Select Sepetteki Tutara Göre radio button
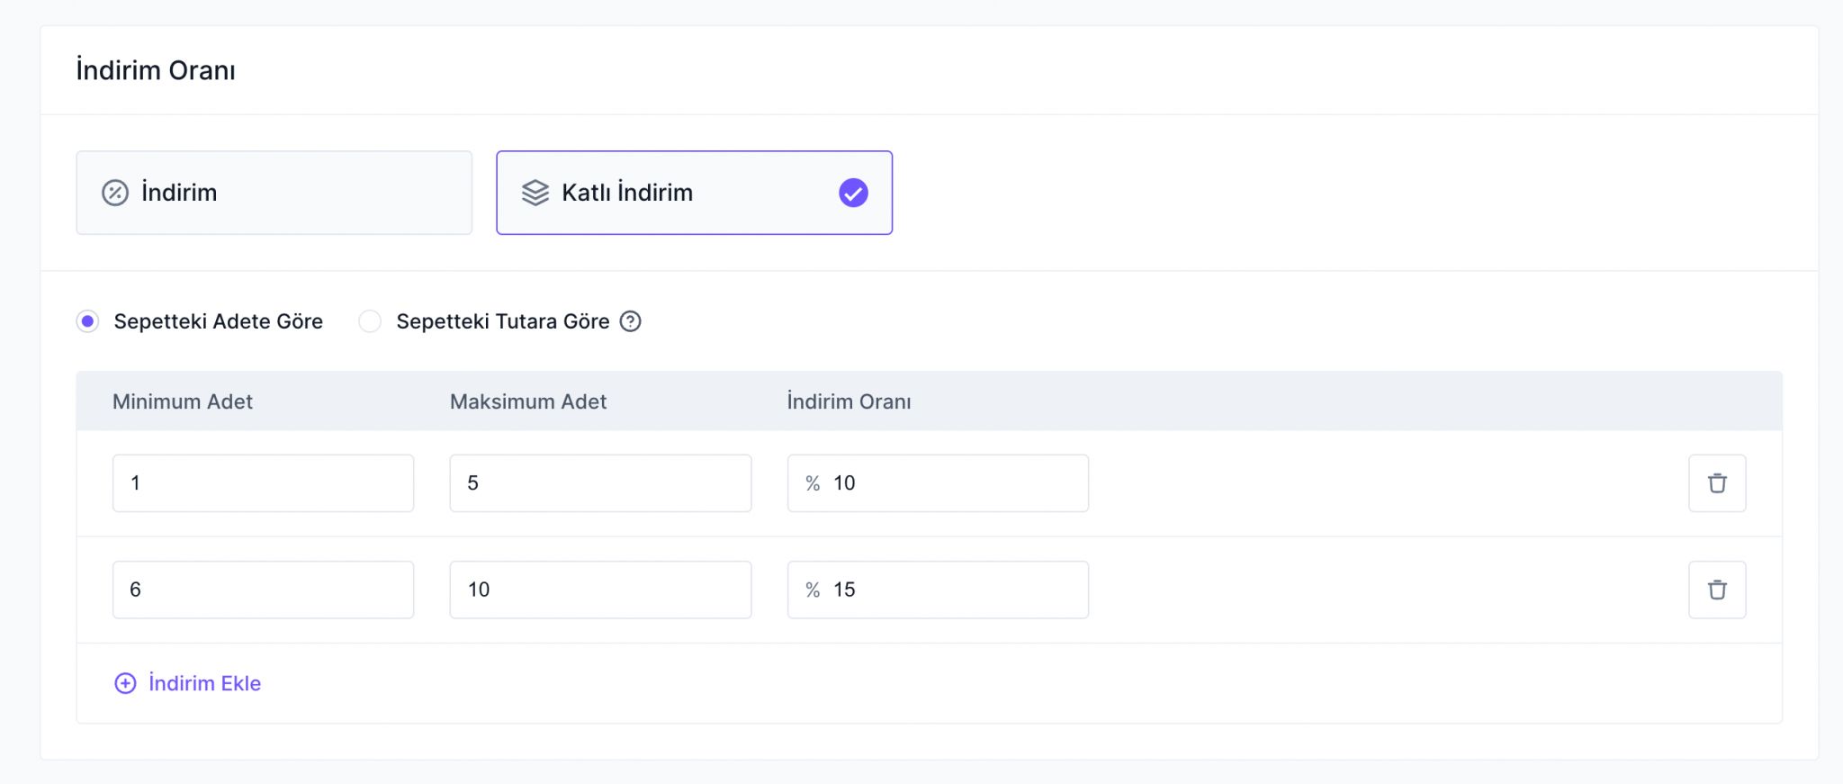Screen dimensions: 1843x784 pos(370,321)
